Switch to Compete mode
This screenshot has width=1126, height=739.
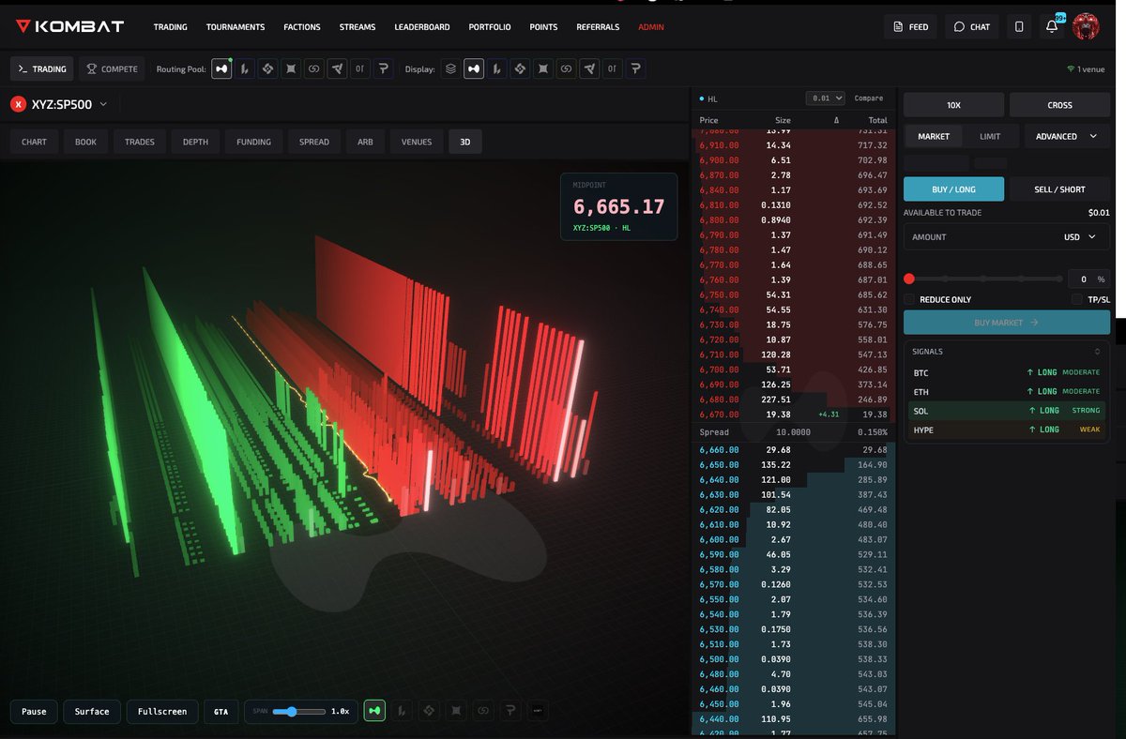tap(111, 68)
